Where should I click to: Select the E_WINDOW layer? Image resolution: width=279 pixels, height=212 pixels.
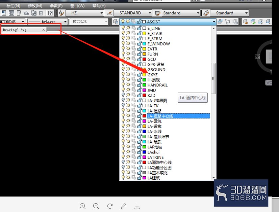point(159,44)
